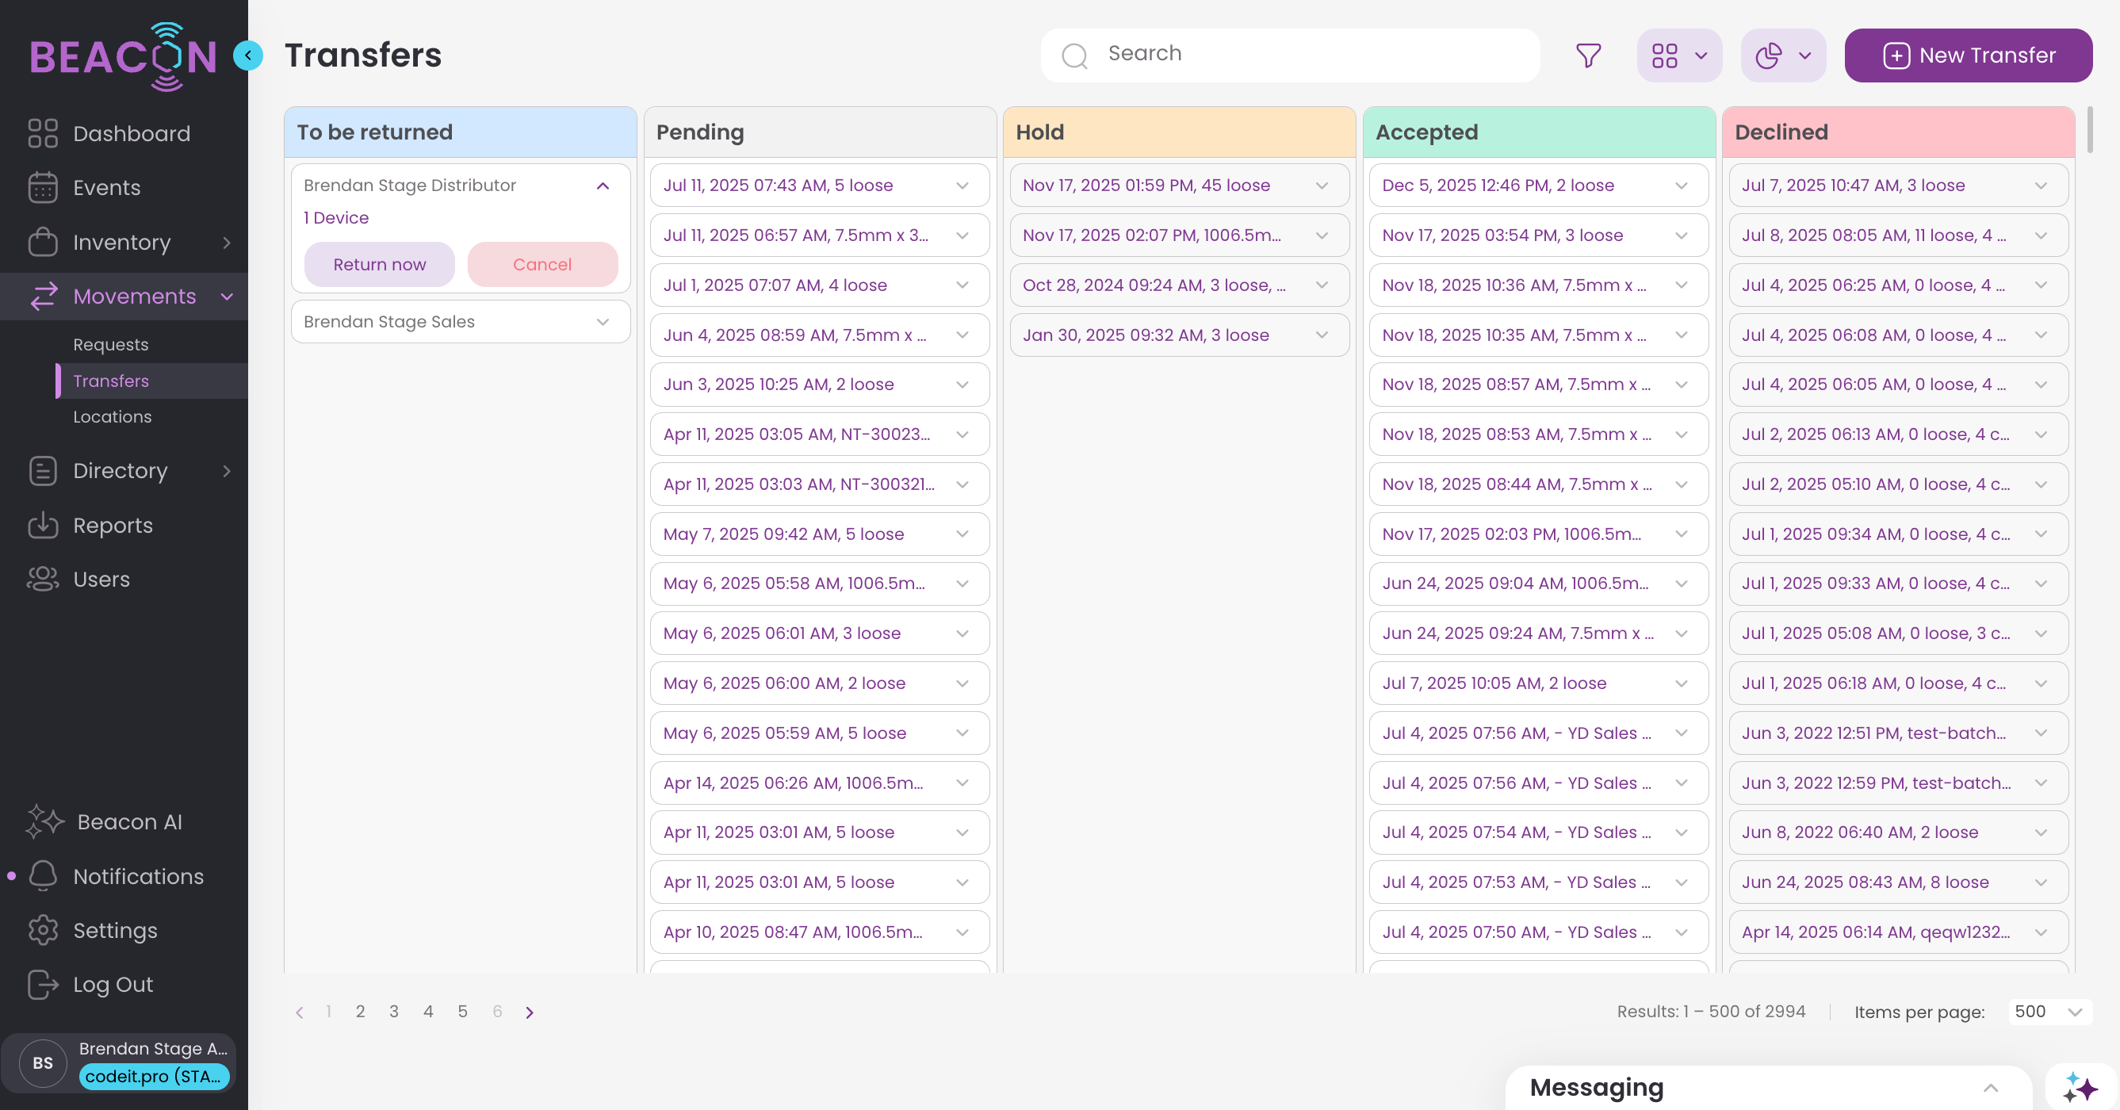
Task: Collapse sidebar with blue arrow button
Action: click(x=247, y=55)
